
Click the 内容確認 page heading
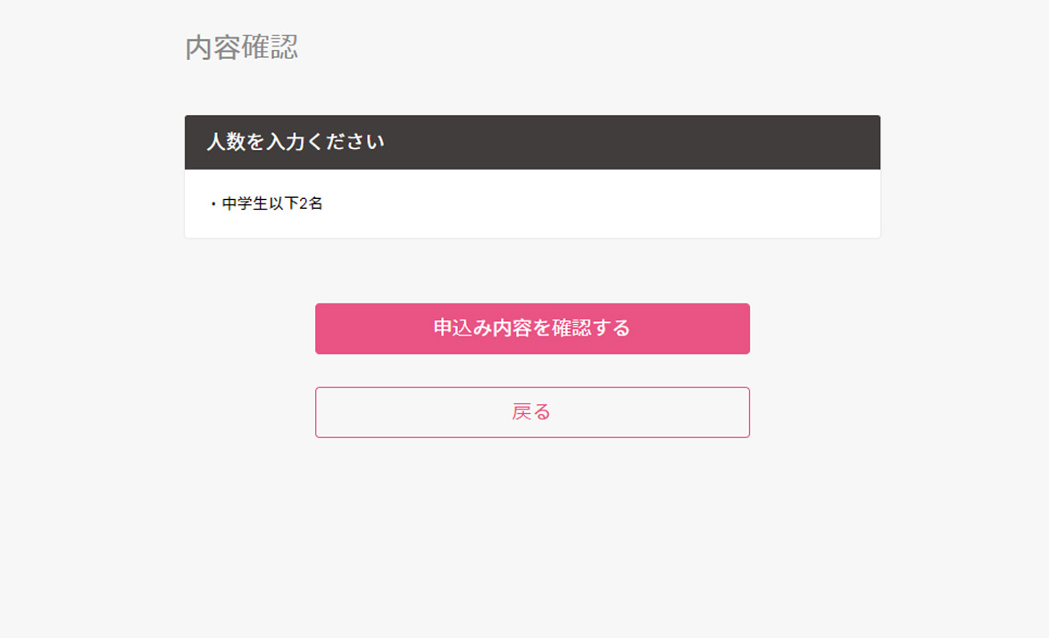click(241, 47)
